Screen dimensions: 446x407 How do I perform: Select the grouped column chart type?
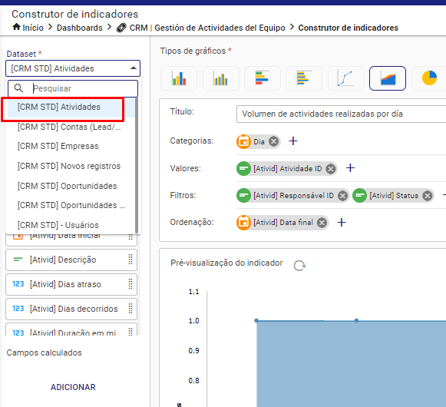(221, 78)
